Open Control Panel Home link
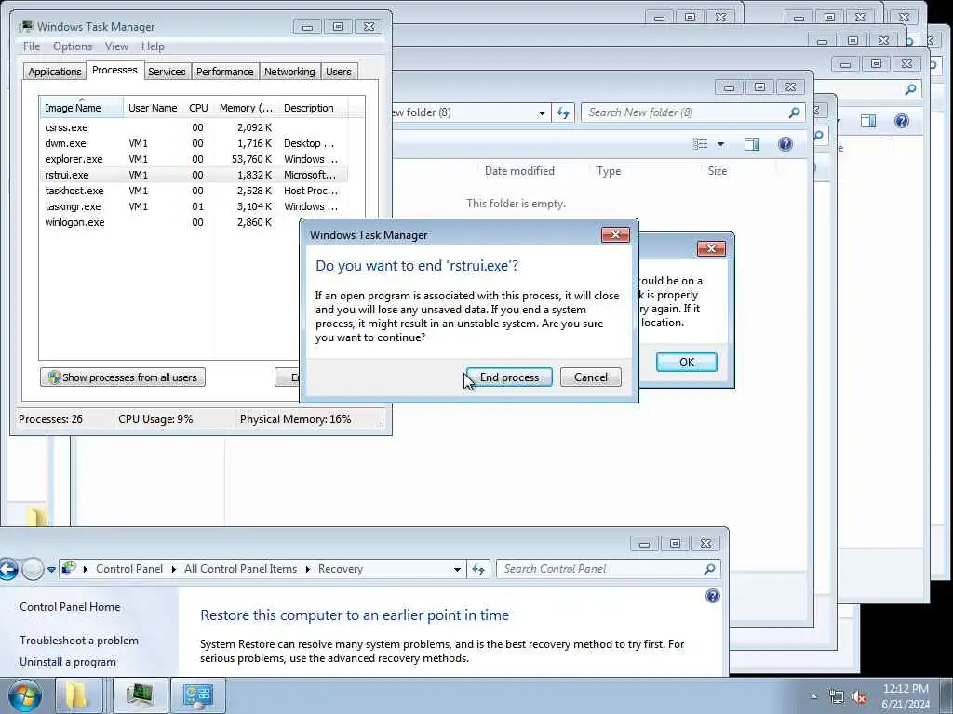The width and height of the screenshot is (953, 714). click(70, 606)
